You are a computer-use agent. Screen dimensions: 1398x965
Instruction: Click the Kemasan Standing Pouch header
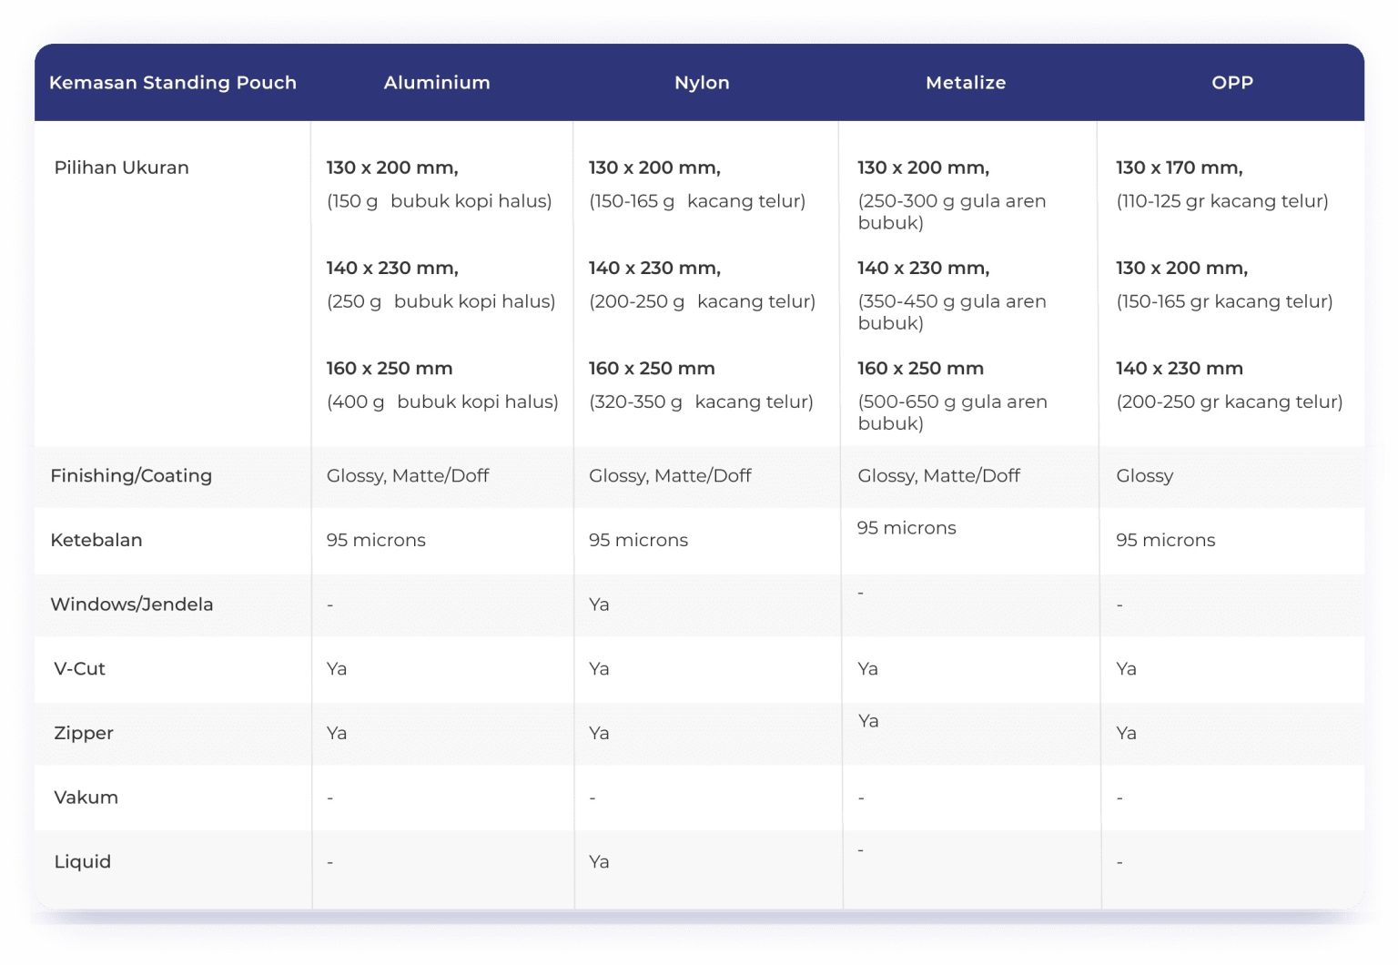tap(173, 83)
